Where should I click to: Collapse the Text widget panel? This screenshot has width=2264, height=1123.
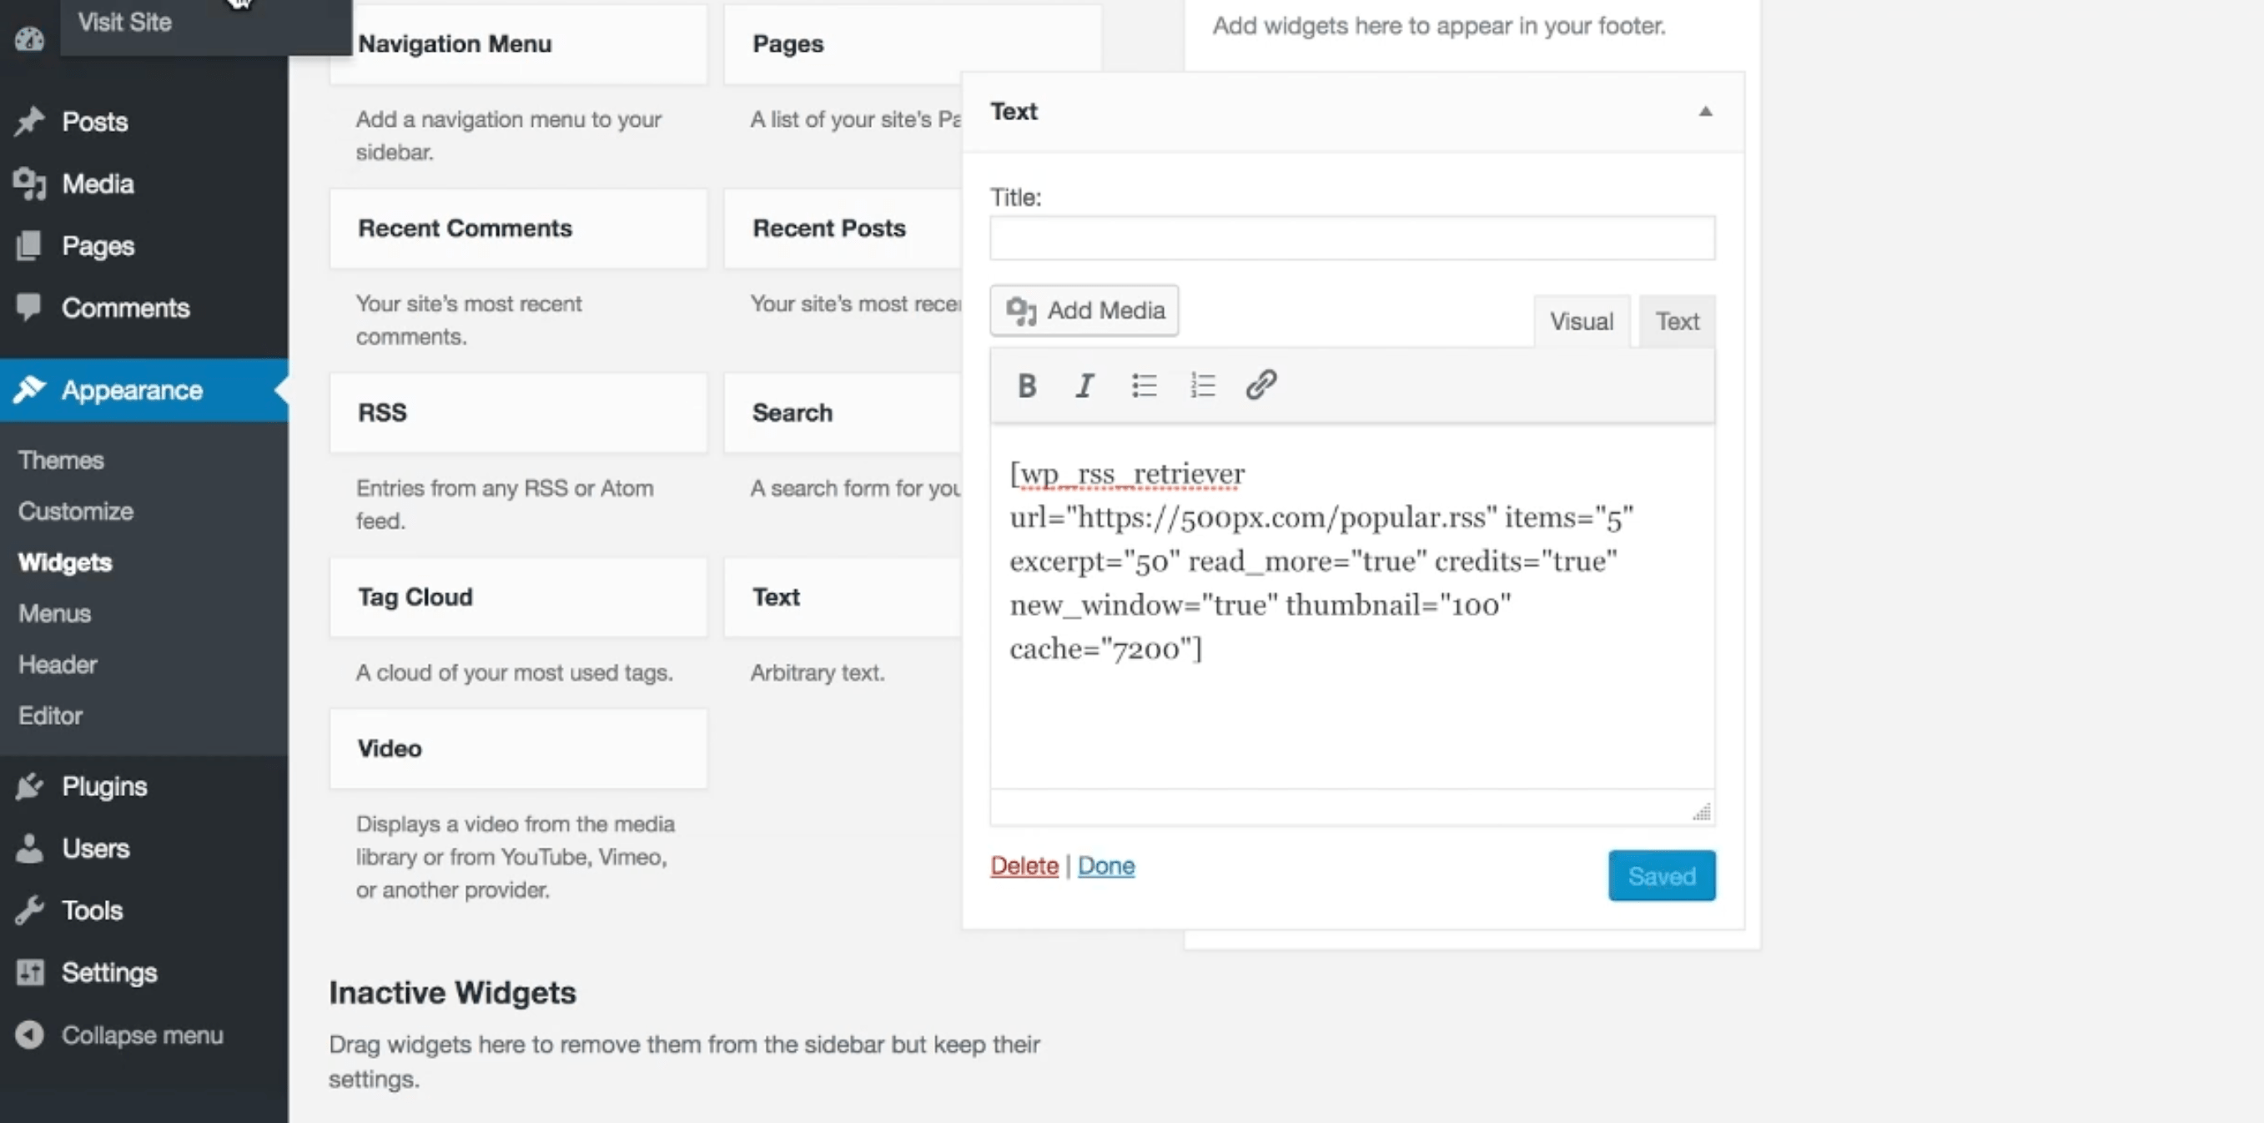[x=1706, y=111]
